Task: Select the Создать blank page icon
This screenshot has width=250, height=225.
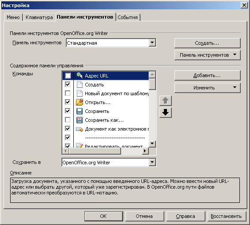Action: coord(80,85)
